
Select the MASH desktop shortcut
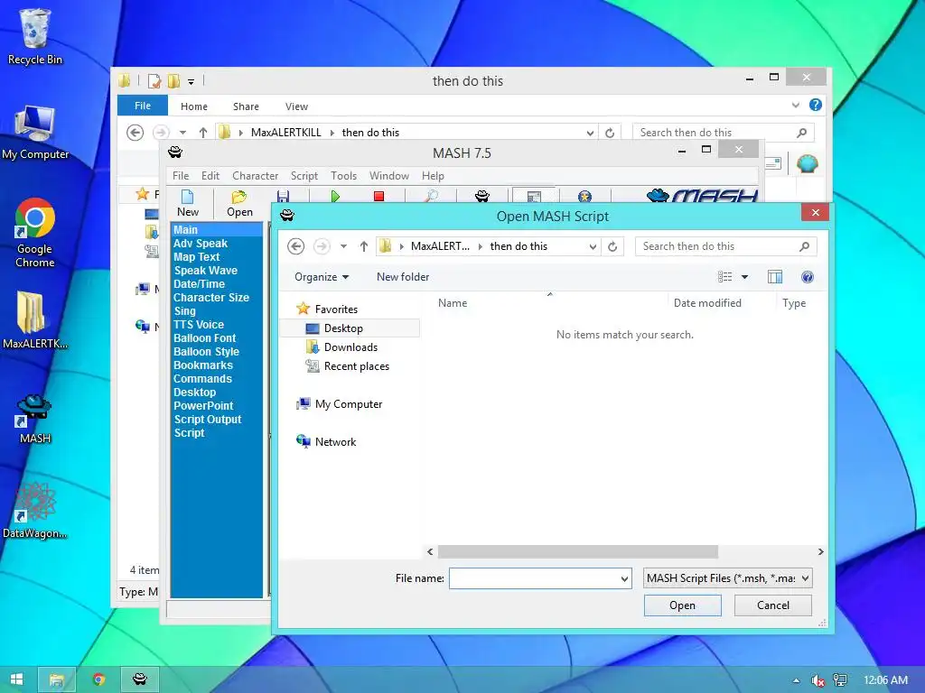(35, 419)
